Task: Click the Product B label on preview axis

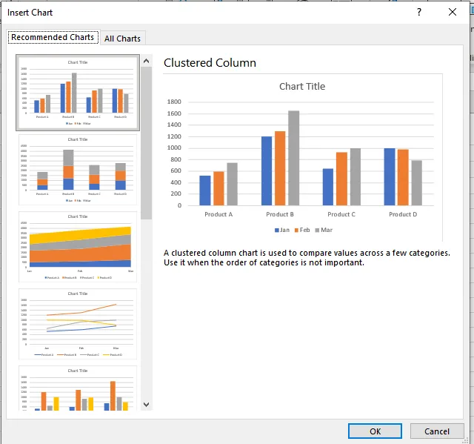Action: (281, 214)
